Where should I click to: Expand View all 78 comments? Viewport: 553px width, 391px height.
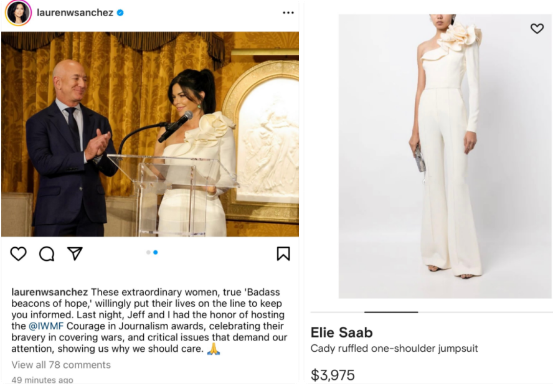tap(61, 365)
